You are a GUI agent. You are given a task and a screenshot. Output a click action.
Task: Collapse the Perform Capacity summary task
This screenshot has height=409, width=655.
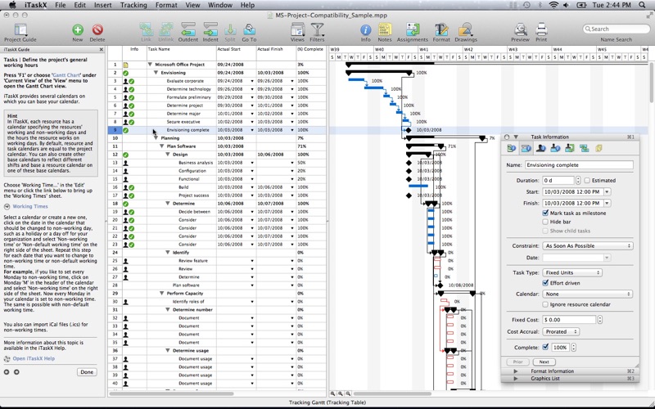click(161, 294)
